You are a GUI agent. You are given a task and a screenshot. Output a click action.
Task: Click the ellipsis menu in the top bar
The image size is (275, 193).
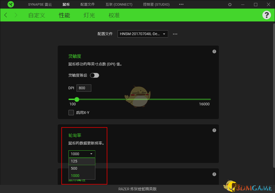[x=181, y=4]
